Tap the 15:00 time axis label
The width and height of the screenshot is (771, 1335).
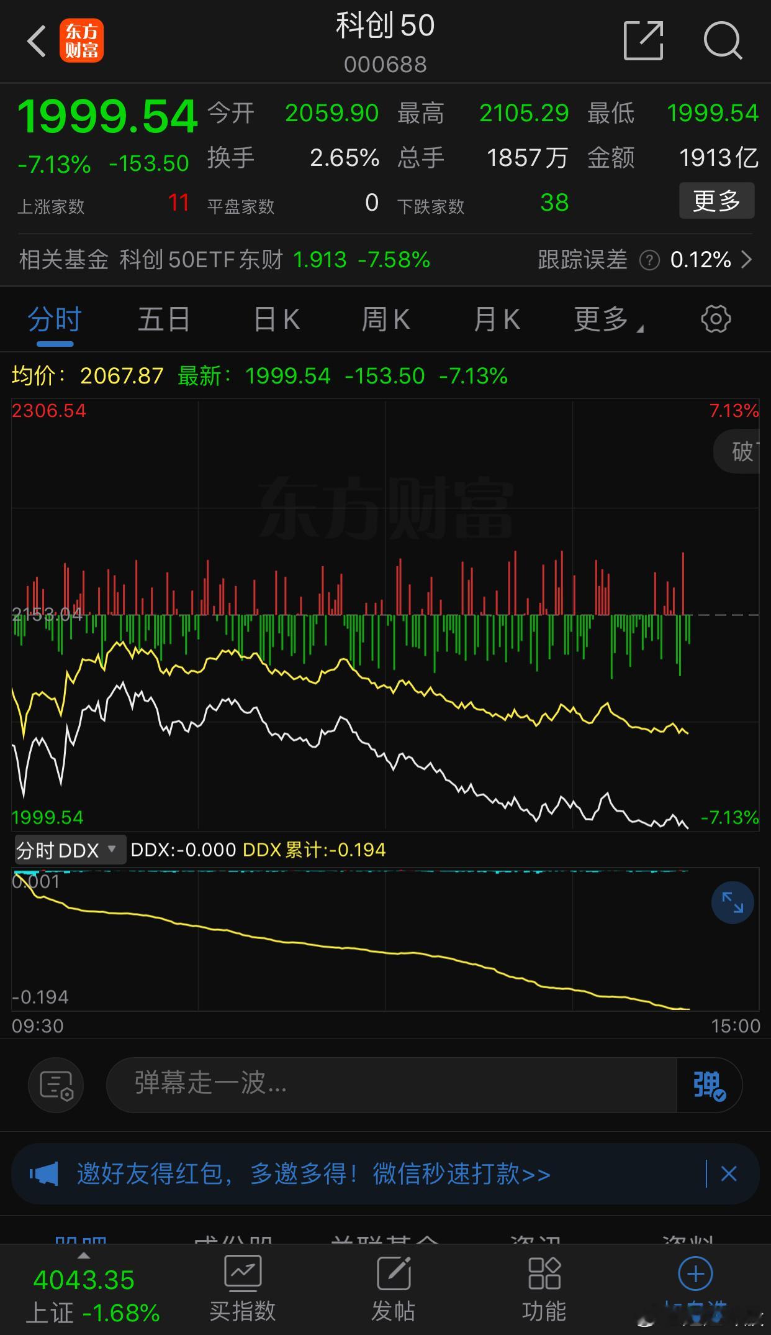(736, 1026)
